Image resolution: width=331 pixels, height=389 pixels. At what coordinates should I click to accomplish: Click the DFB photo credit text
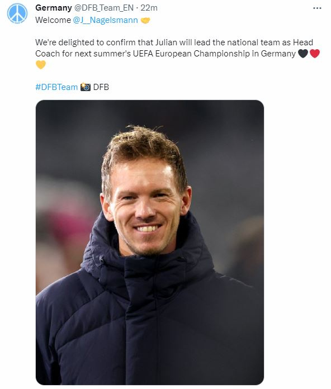(101, 87)
